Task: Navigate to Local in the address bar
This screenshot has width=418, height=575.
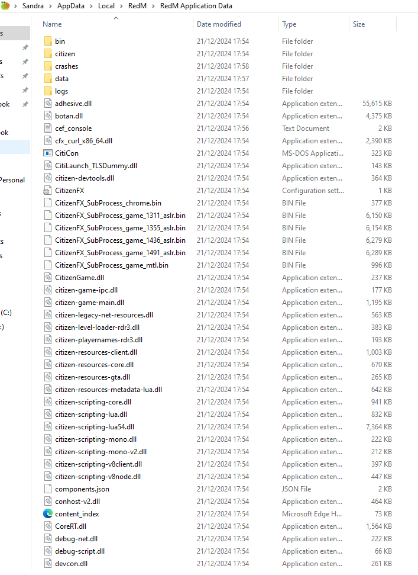Action: pyautogui.click(x=106, y=6)
